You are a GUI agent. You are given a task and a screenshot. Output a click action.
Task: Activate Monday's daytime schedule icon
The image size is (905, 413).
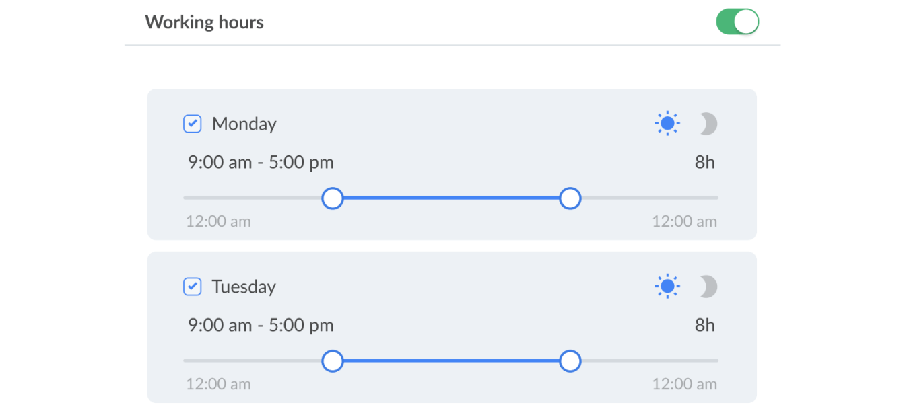[x=667, y=123]
